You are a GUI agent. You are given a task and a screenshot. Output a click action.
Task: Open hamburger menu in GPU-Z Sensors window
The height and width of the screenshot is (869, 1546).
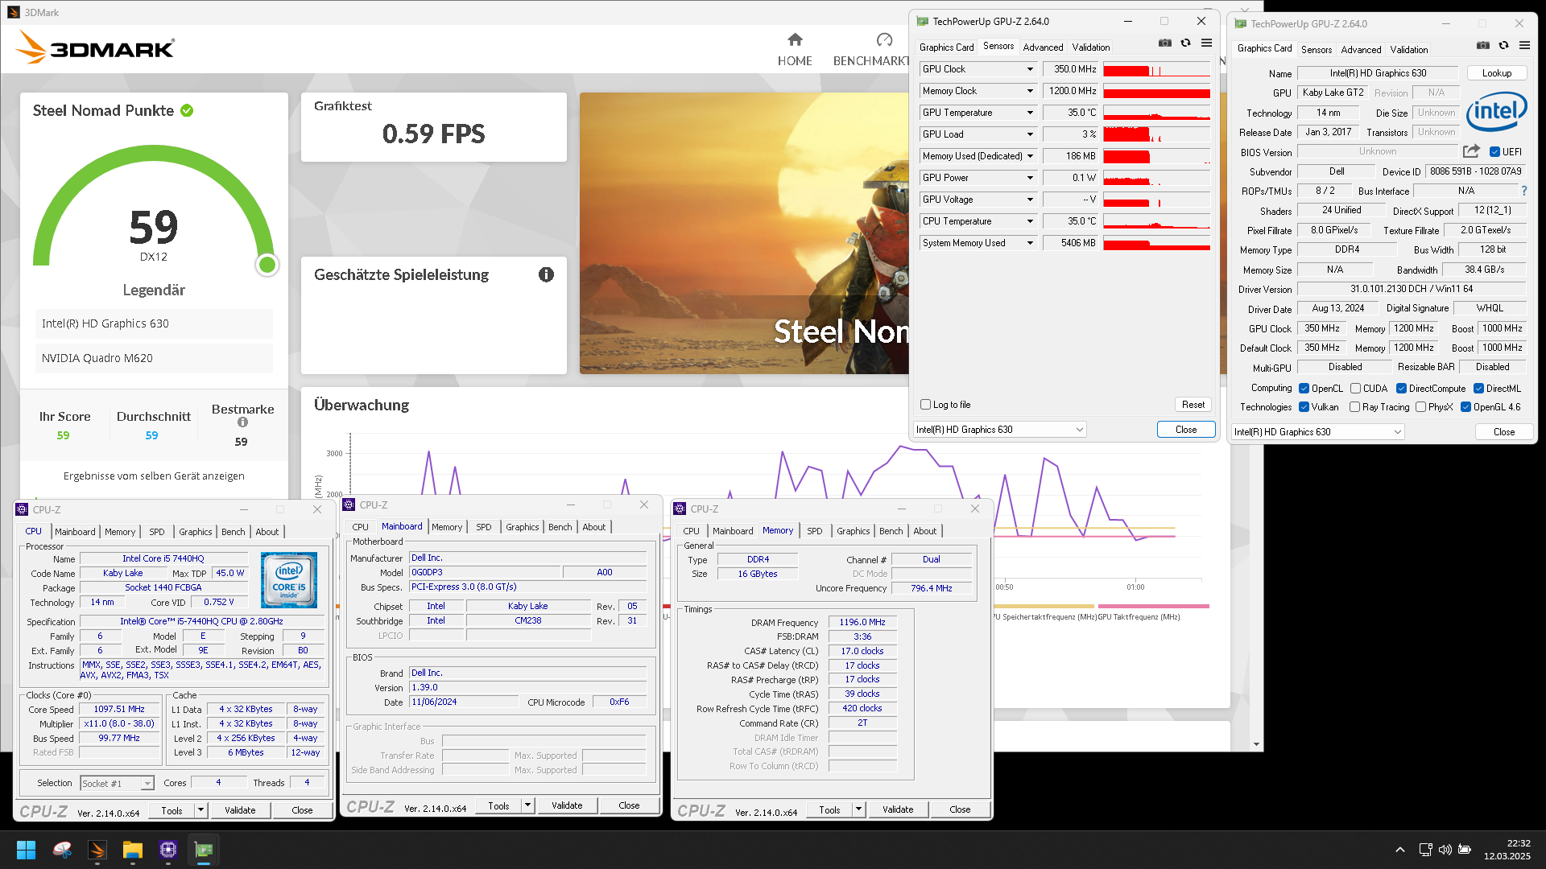(x=1206, y=43)
